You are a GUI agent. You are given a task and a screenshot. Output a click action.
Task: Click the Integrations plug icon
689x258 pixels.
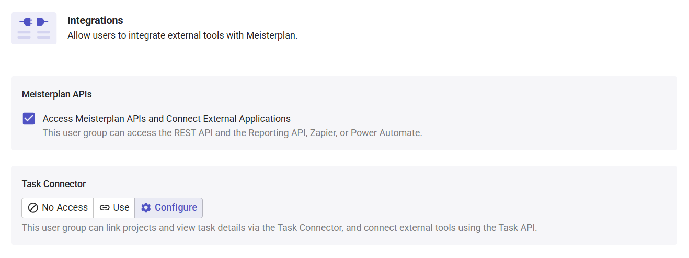pos(33,22)
